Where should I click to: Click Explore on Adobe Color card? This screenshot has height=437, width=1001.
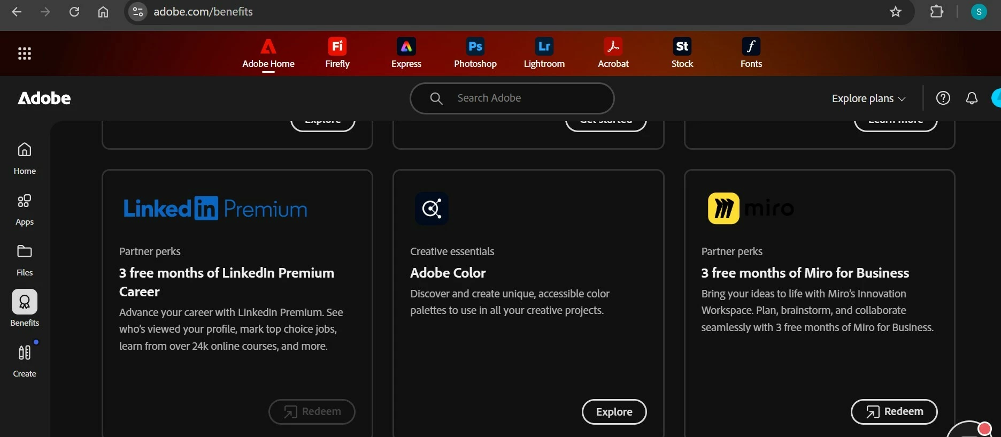click(x=614, y=412)
